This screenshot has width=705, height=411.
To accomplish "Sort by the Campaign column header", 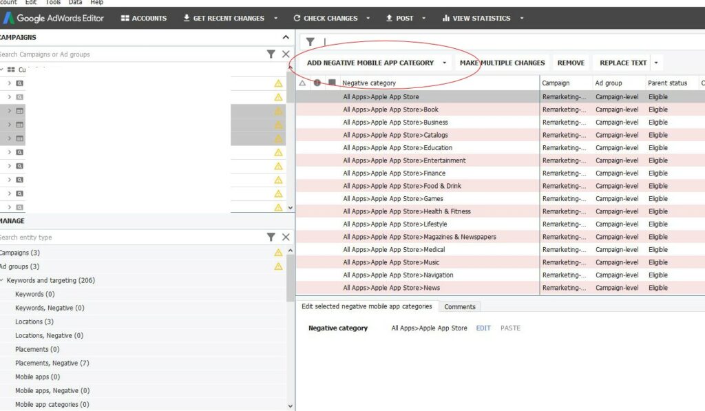I will click(x=566, y=83).
